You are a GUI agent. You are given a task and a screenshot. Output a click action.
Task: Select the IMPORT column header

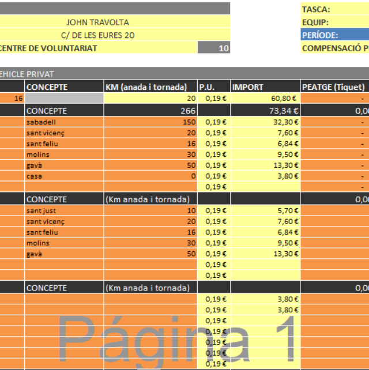[x=265, y=87]
